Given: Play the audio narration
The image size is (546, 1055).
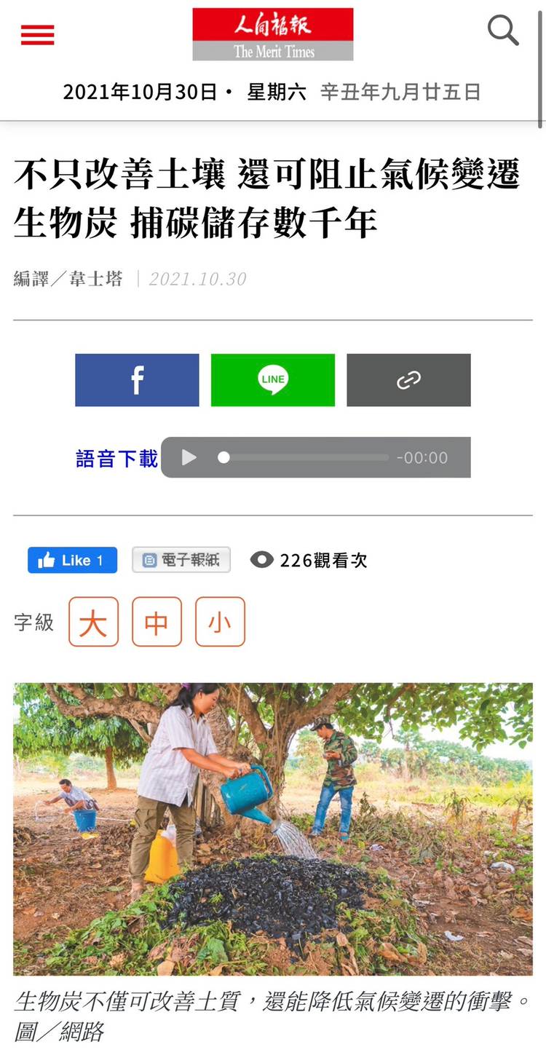Looking at the screenshot, I should (x=189, y=457).
